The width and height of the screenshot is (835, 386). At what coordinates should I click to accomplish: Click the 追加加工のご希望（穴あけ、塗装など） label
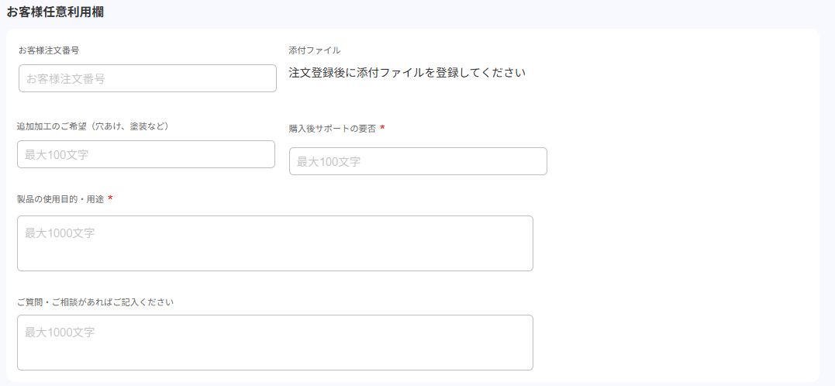[92, 126]
